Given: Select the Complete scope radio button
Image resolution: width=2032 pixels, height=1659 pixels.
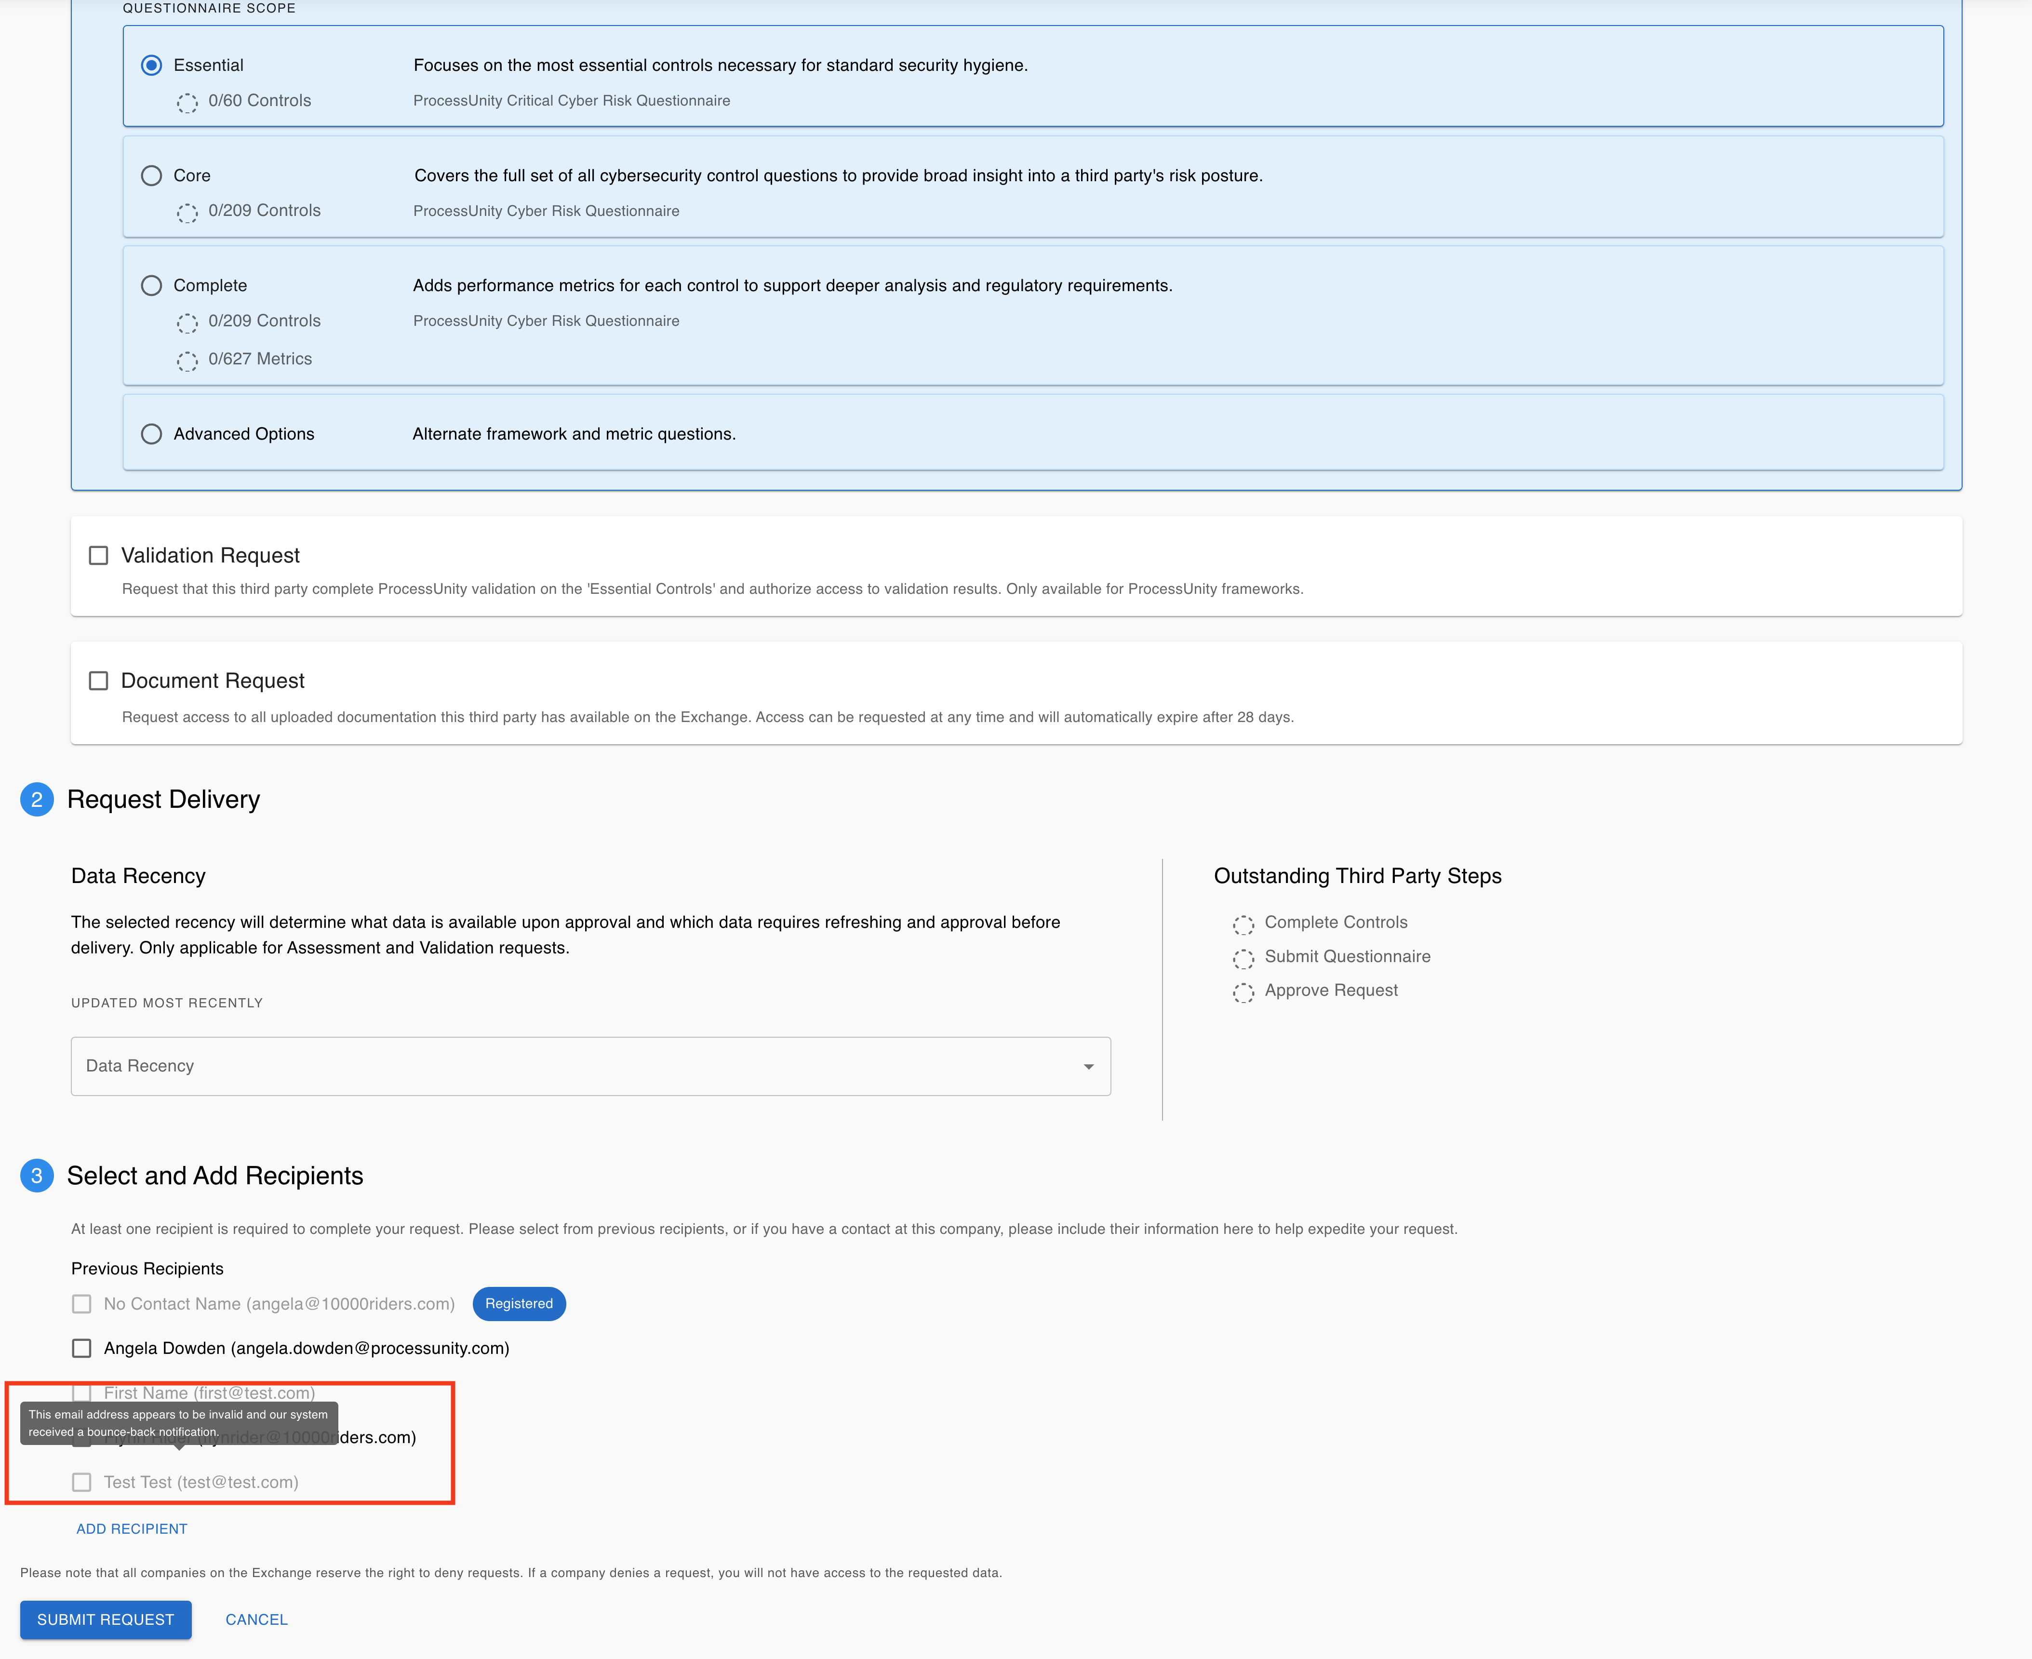Looking at the screenshot, I should point(151,286).
